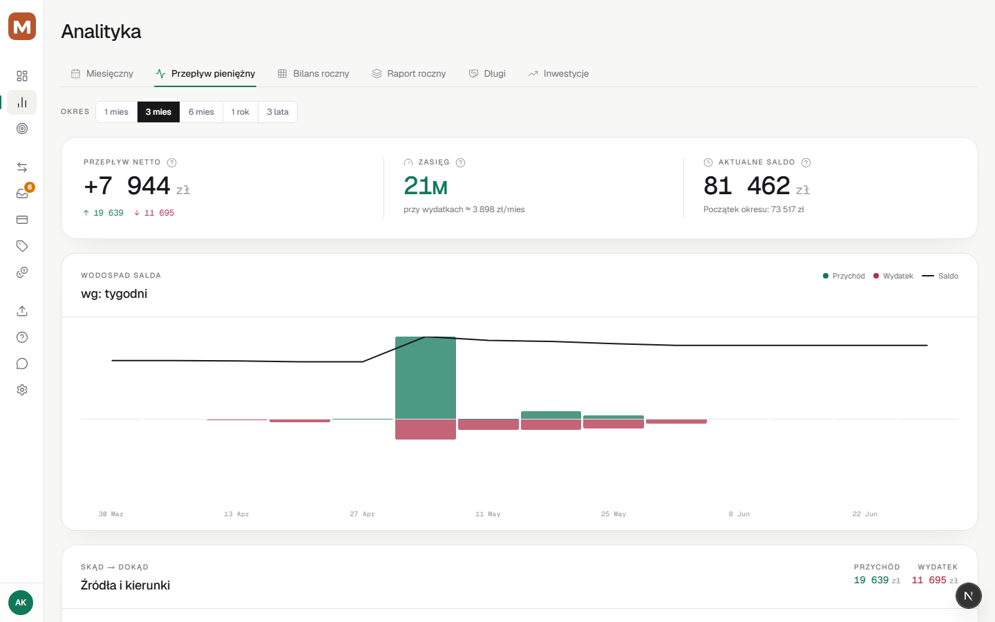Click the export upload sidebar icon
The image size is (995, 622).
[x=22, y=311]
